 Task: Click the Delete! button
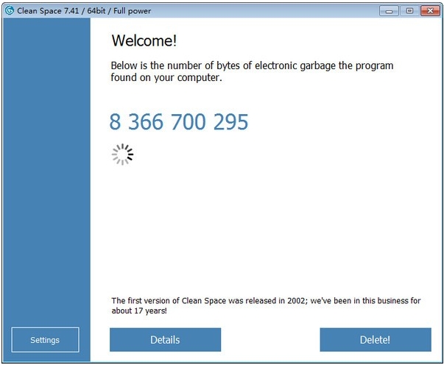376,339
